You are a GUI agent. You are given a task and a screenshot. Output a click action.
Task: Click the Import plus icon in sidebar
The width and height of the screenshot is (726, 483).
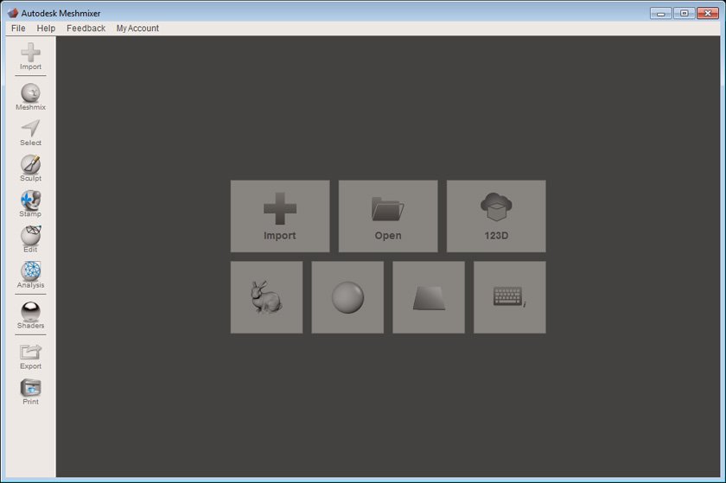pos(30,56)
